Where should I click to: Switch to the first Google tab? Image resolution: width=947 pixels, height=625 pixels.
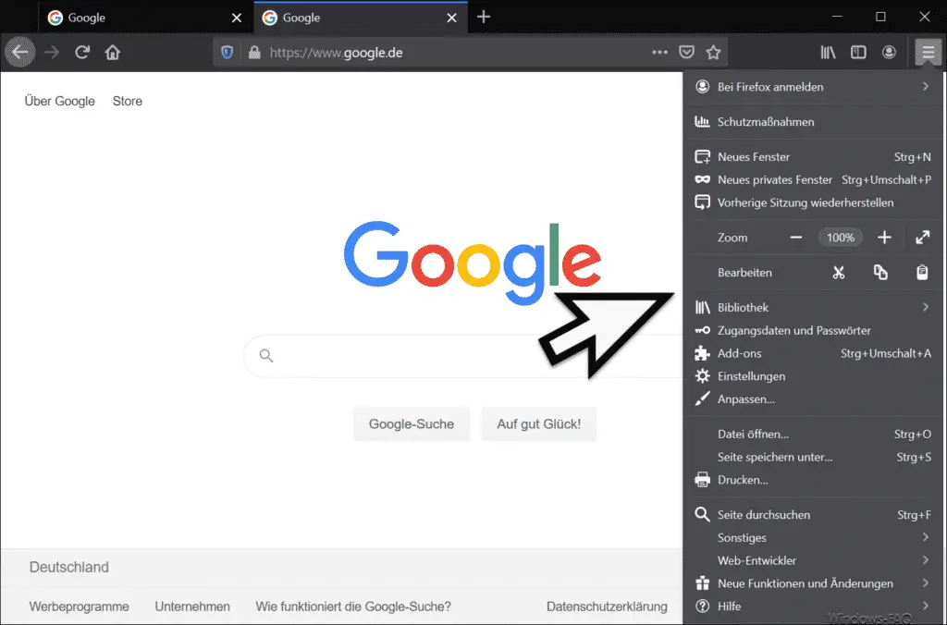click(x=145, y=18)
